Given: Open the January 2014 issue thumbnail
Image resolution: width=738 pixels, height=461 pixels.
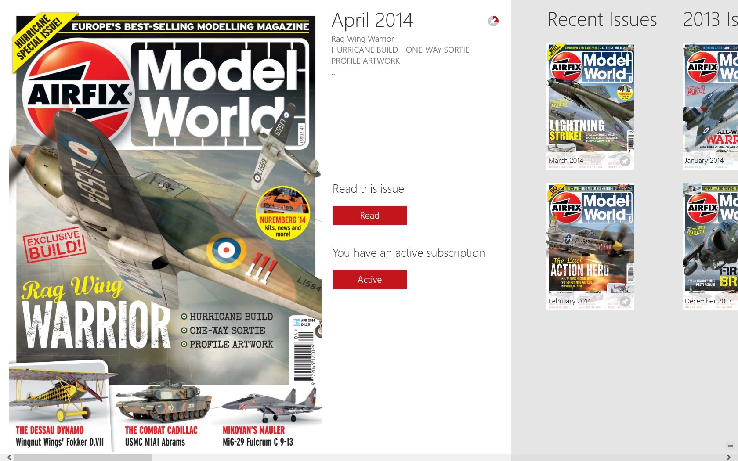Looking at the screenshot, I should [x=710, y=106].
